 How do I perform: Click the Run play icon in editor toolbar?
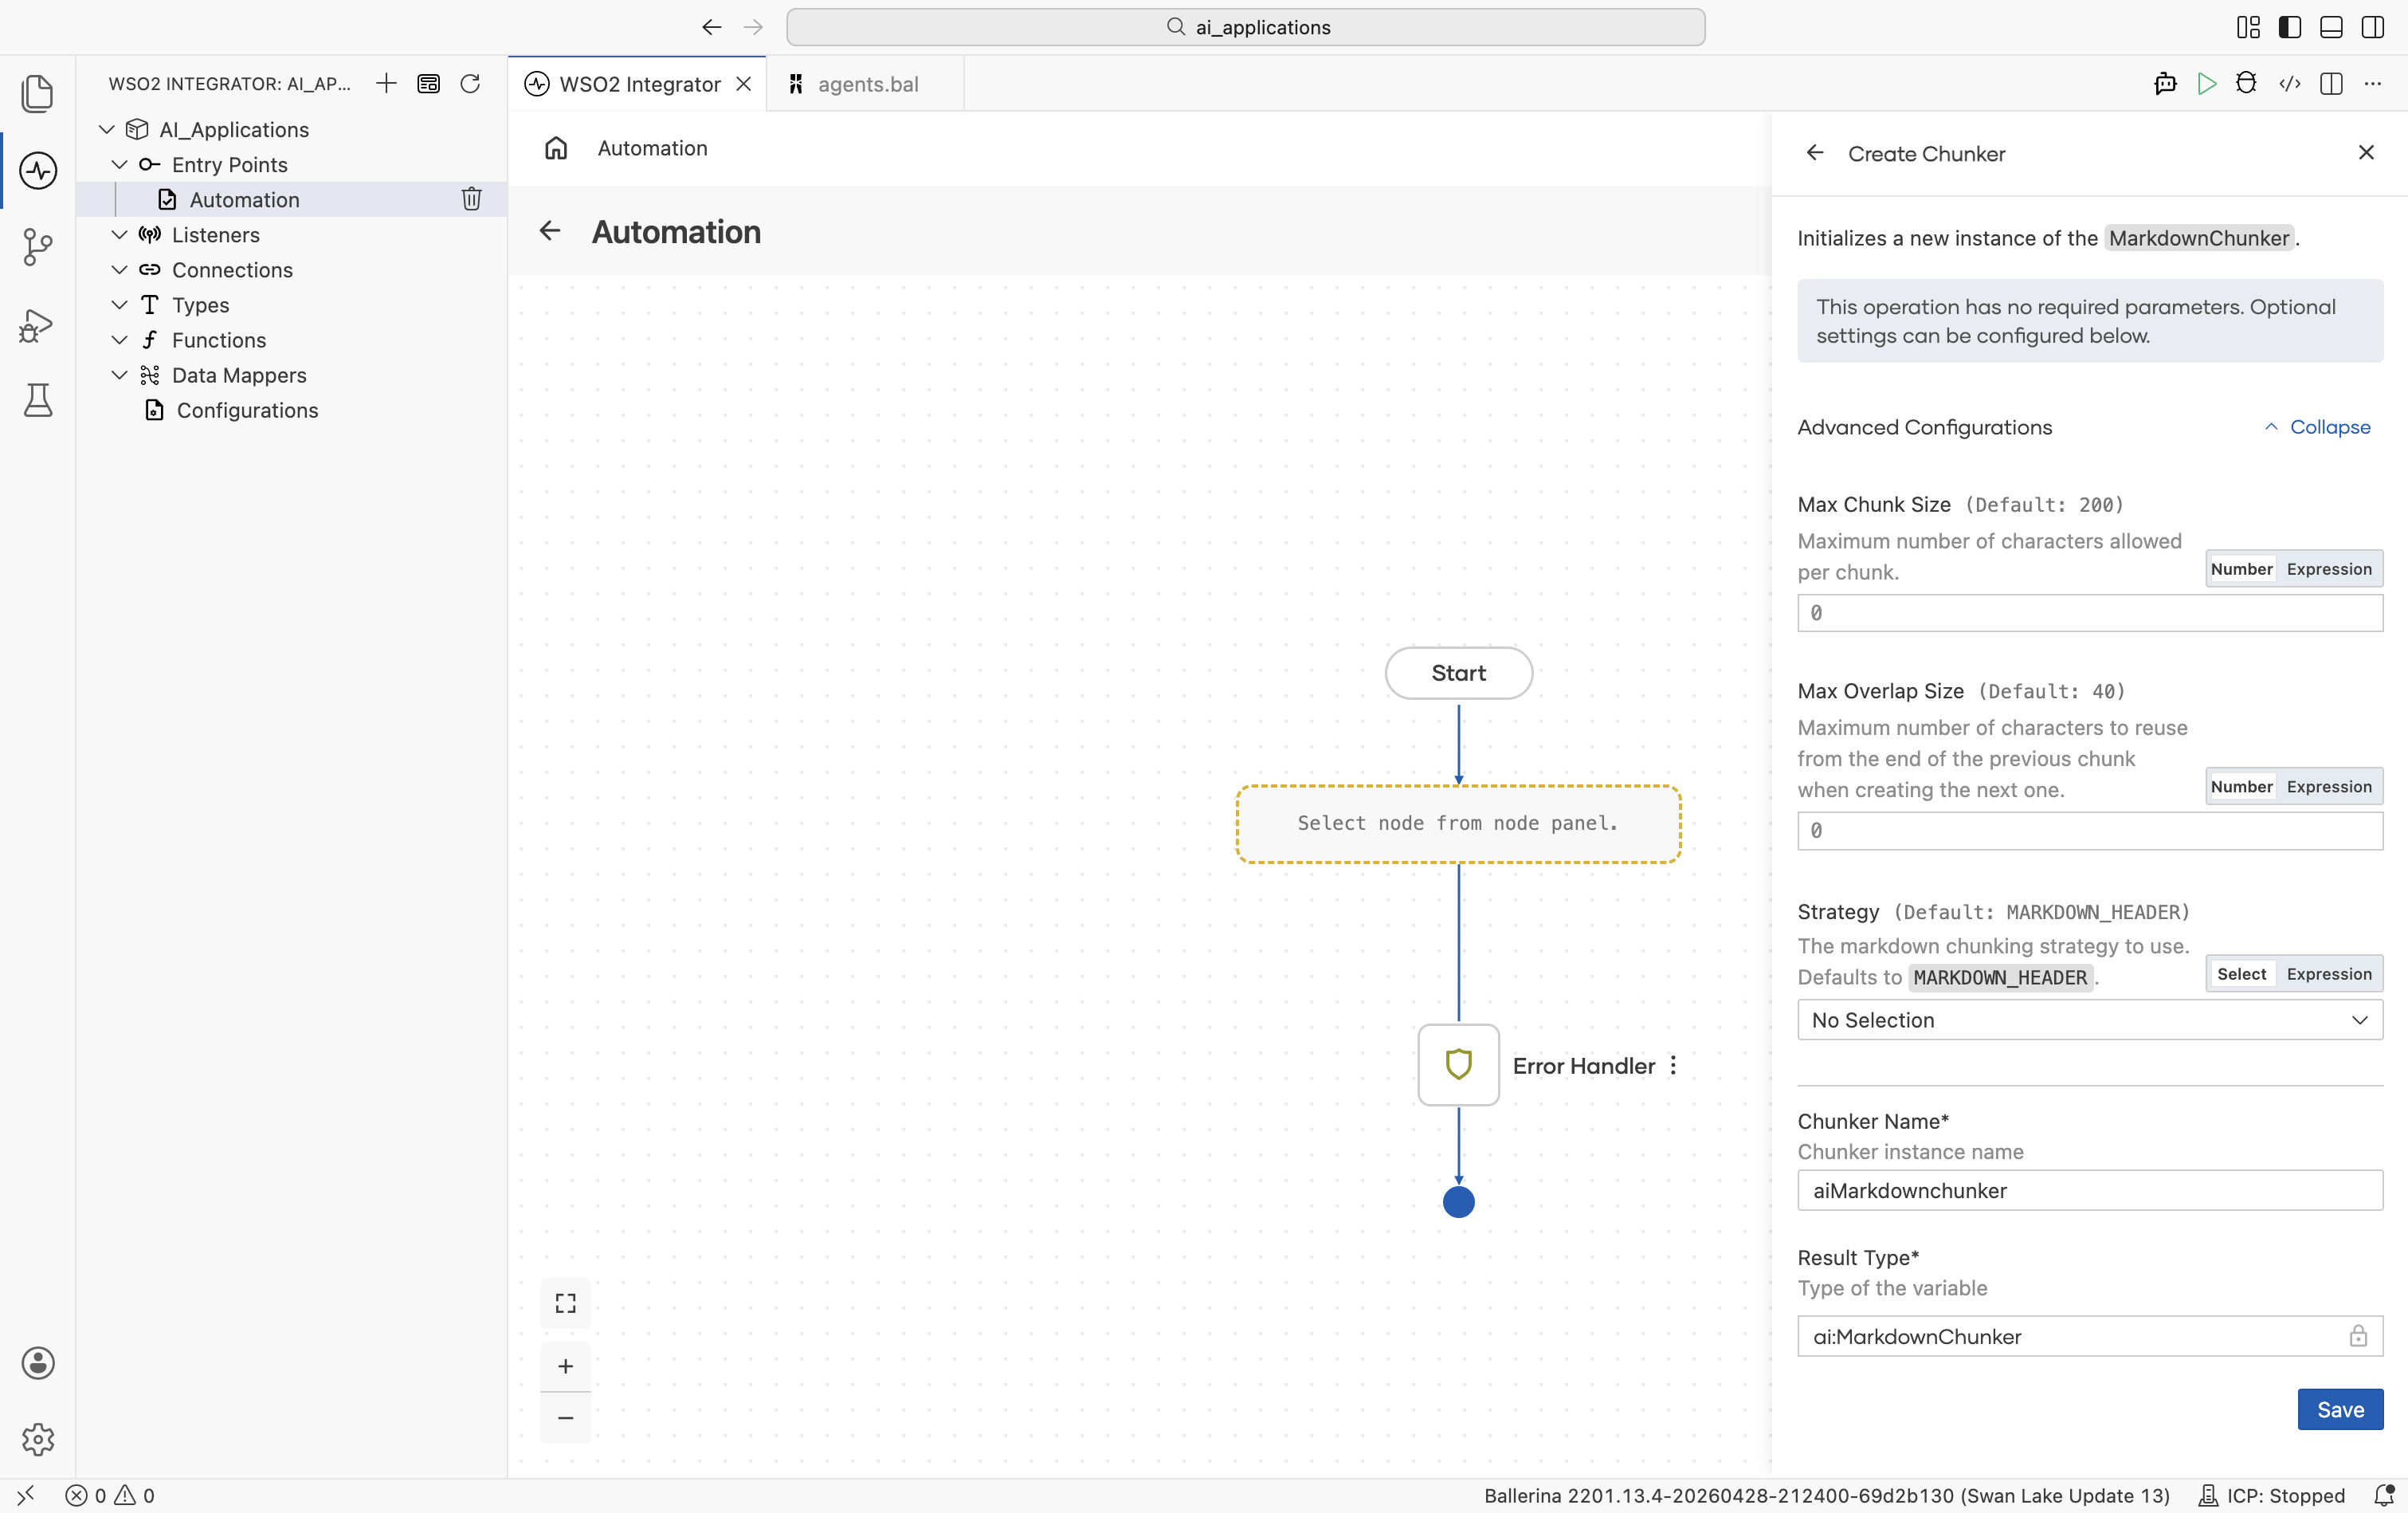(x=2206, y=84)
